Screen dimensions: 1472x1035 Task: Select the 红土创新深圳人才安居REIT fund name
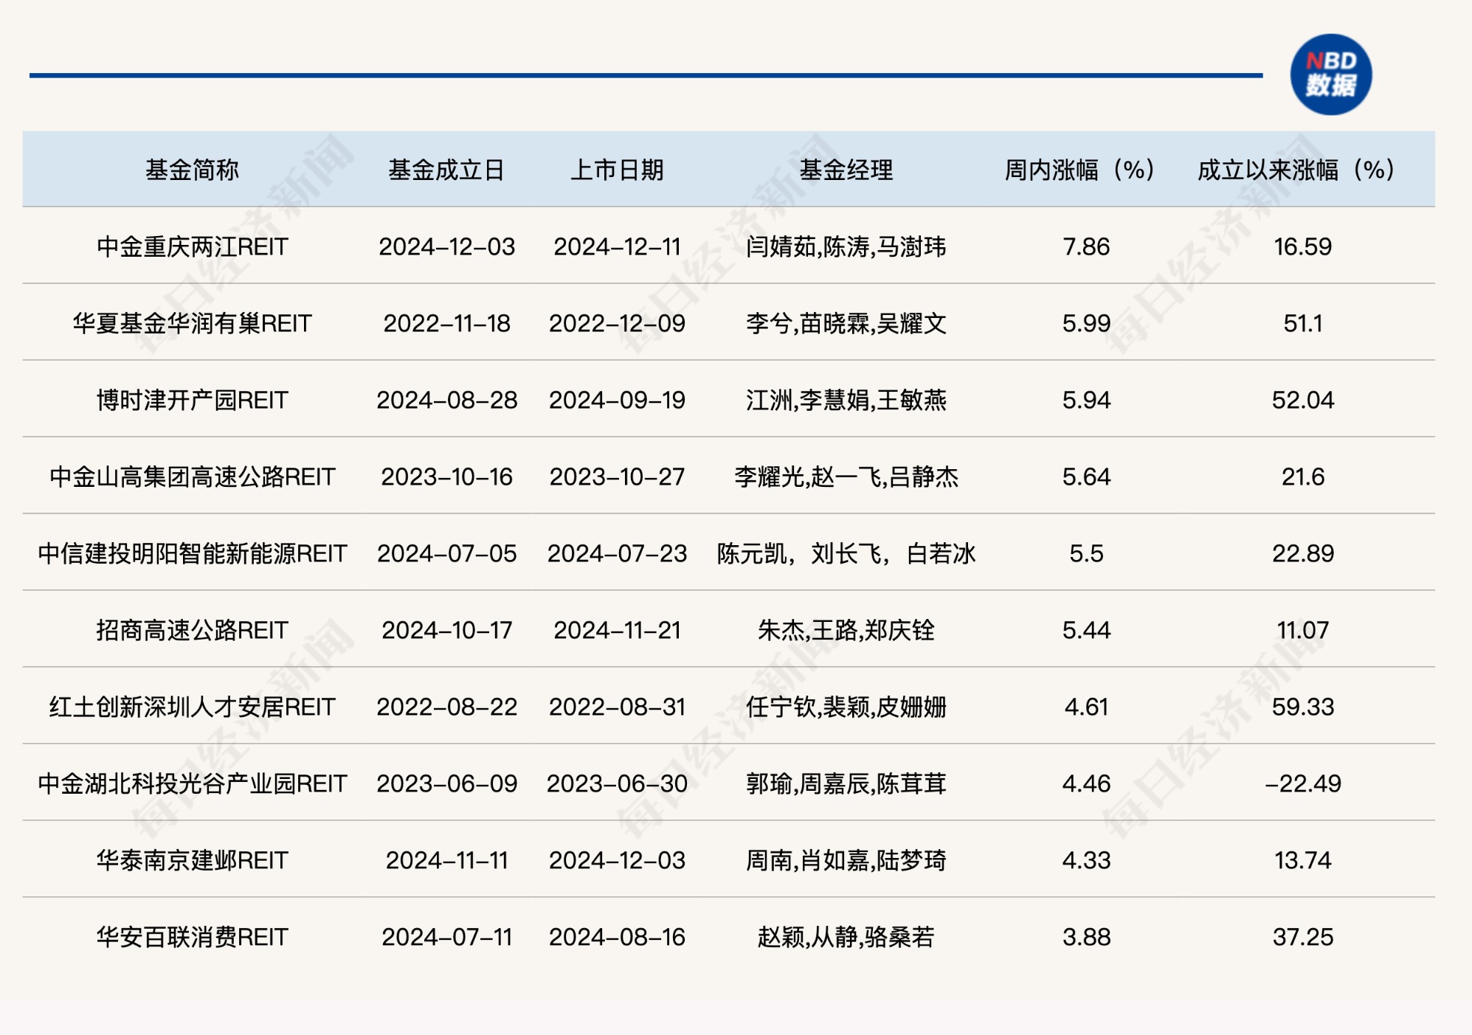[x=192, y=707]
